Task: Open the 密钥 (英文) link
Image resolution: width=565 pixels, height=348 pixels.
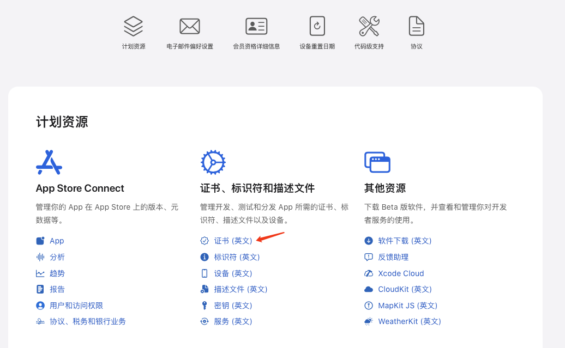Action: coord(233,306)
